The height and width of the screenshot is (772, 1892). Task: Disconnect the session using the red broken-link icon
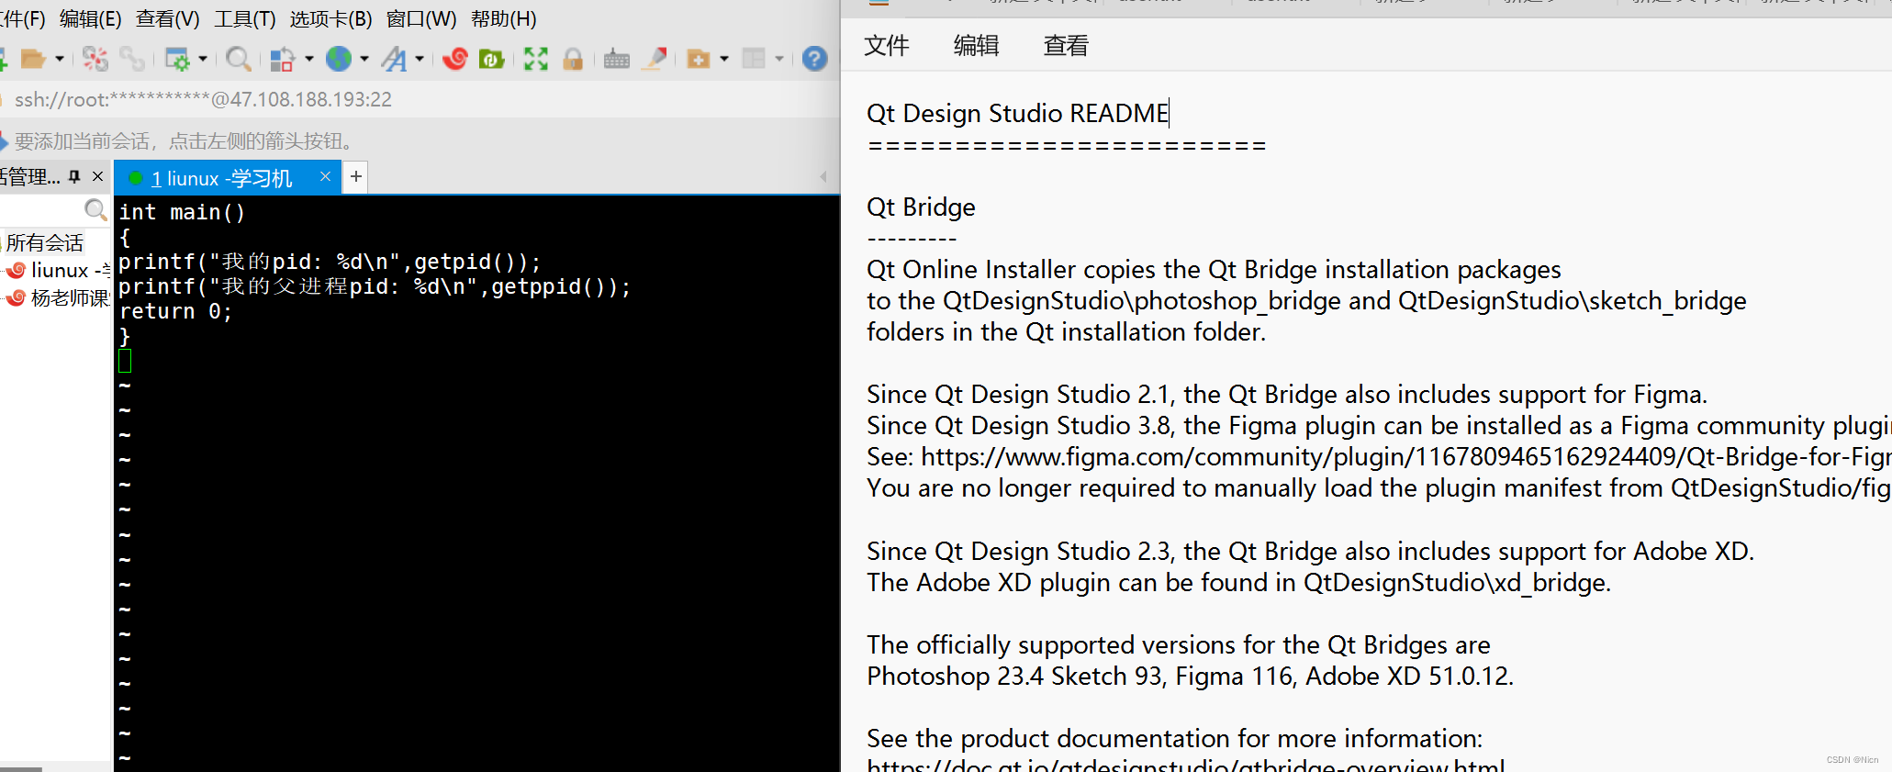[x=95, y=59]
